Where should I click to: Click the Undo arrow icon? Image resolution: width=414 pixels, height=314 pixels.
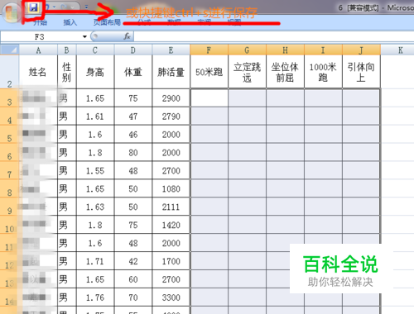[47, 7]
